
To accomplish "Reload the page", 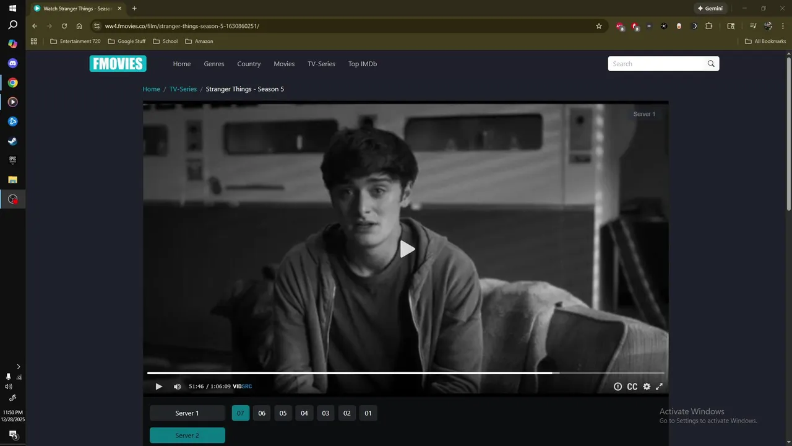I will 64,26.
